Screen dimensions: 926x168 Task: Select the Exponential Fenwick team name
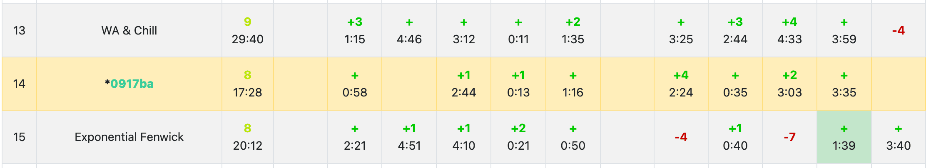click(129, 137)
